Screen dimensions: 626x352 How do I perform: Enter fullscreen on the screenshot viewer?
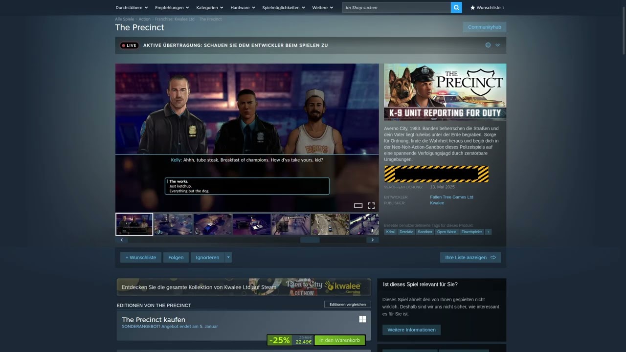pos(371,206)
